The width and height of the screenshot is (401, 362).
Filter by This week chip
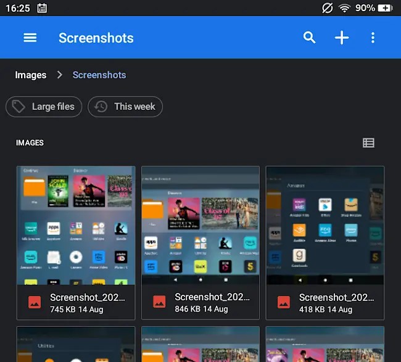tap(125, 107)
